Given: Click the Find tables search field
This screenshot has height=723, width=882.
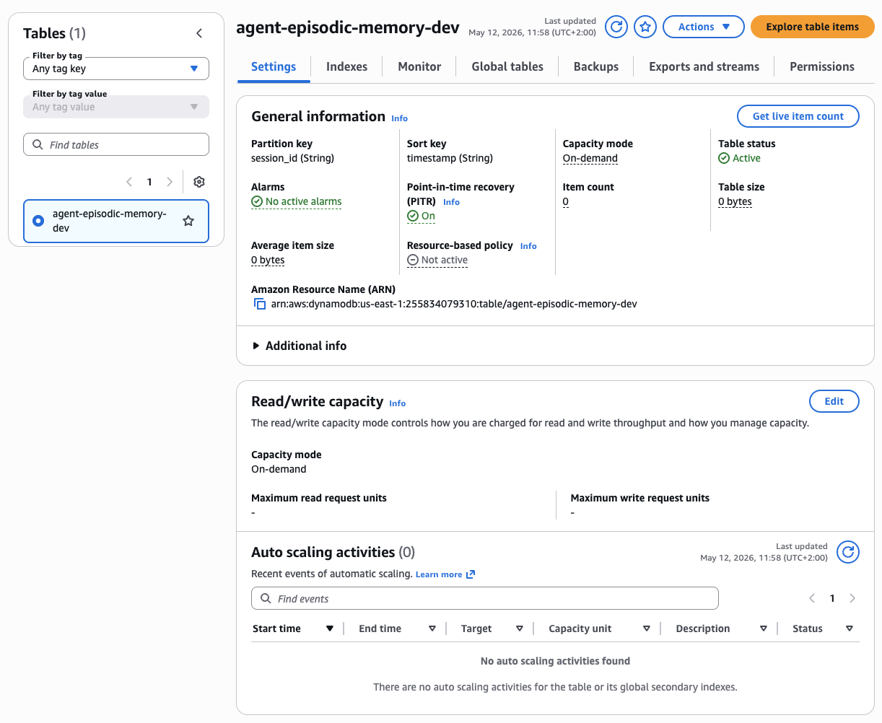Looking at the screenshot, I should 116,144.
